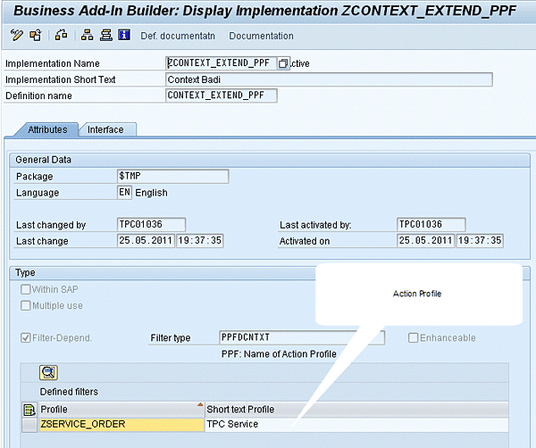Toggle the Filter-Depend. checkbox

[25, 338]
